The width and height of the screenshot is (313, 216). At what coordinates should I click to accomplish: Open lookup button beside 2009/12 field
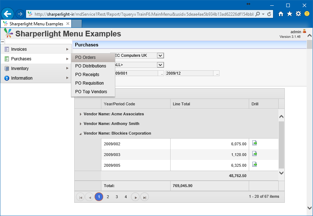(x=217, y=73)
